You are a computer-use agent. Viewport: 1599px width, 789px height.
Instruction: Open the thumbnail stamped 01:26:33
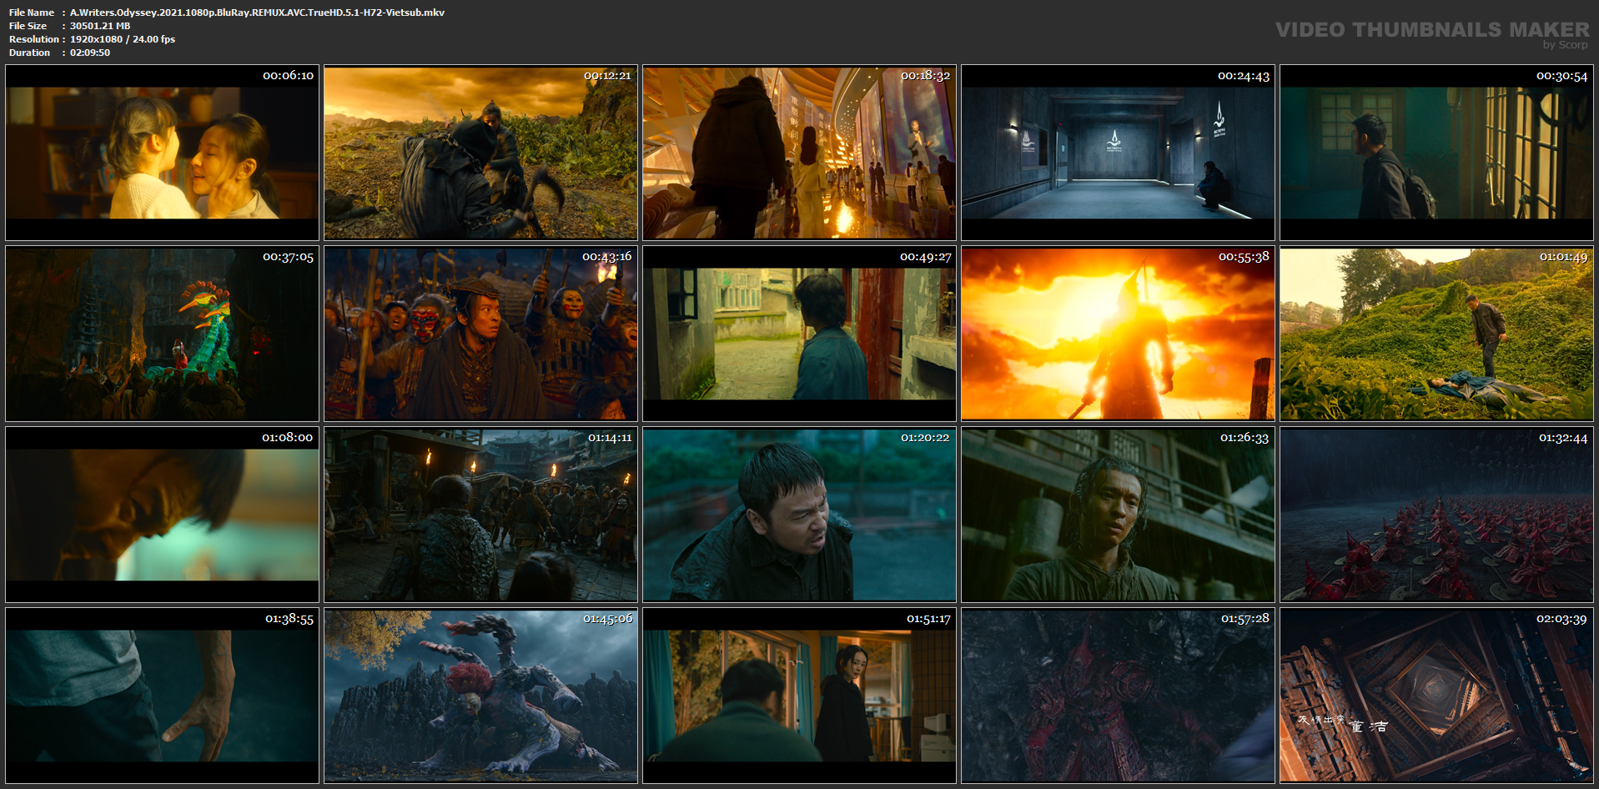[1118, 515]
